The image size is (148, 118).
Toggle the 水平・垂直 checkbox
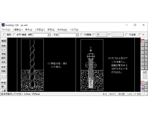[x=14, y=35]
